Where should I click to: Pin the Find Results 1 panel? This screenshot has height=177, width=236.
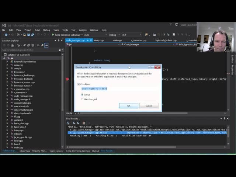coord(225,118)
